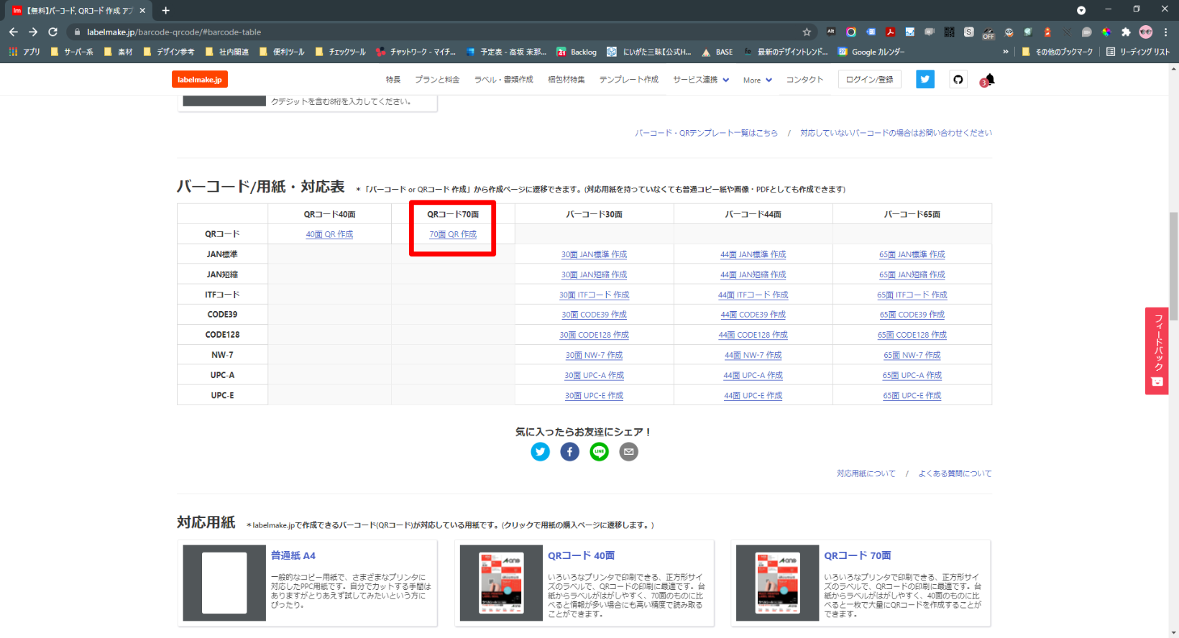Expand the More dropdown menu
The width and height of the screenshot is (1179, 638).
point(758,80)
